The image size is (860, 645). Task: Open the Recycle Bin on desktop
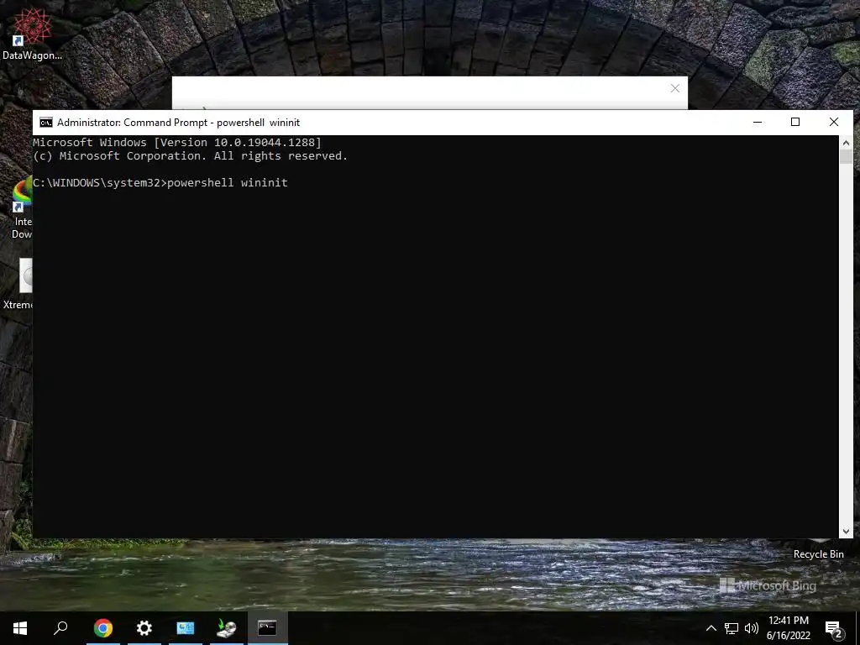(818, 554)
